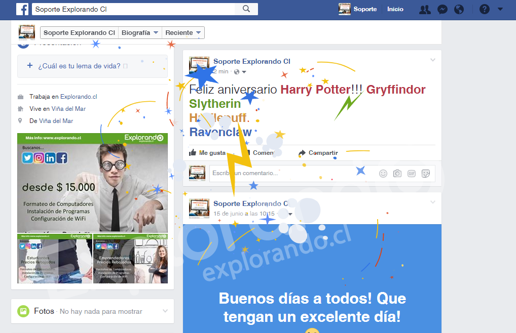Click the Facebook logo icon

point(22,9)
